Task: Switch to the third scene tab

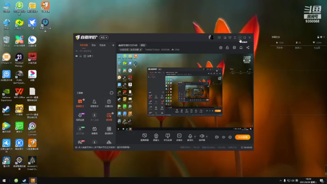Action: [x=103, y=45]
